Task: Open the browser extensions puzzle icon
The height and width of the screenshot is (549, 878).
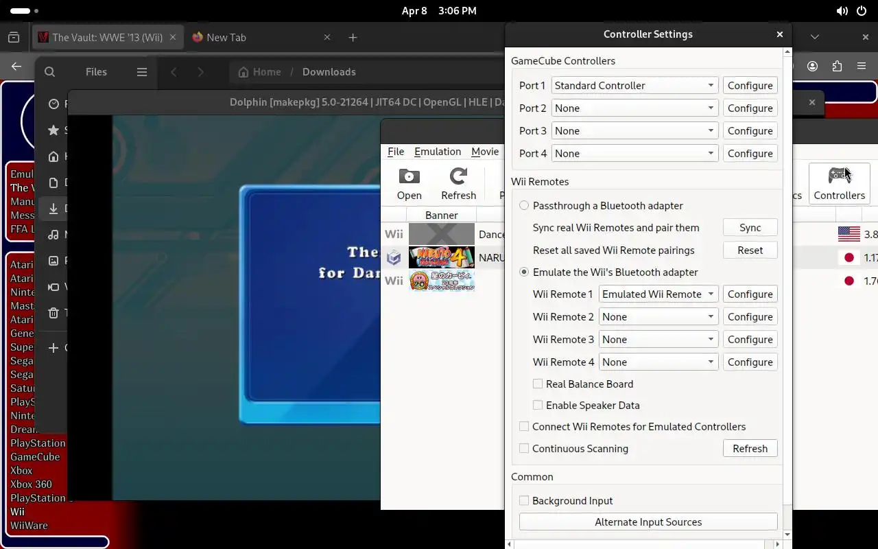Action: (837, 66)
